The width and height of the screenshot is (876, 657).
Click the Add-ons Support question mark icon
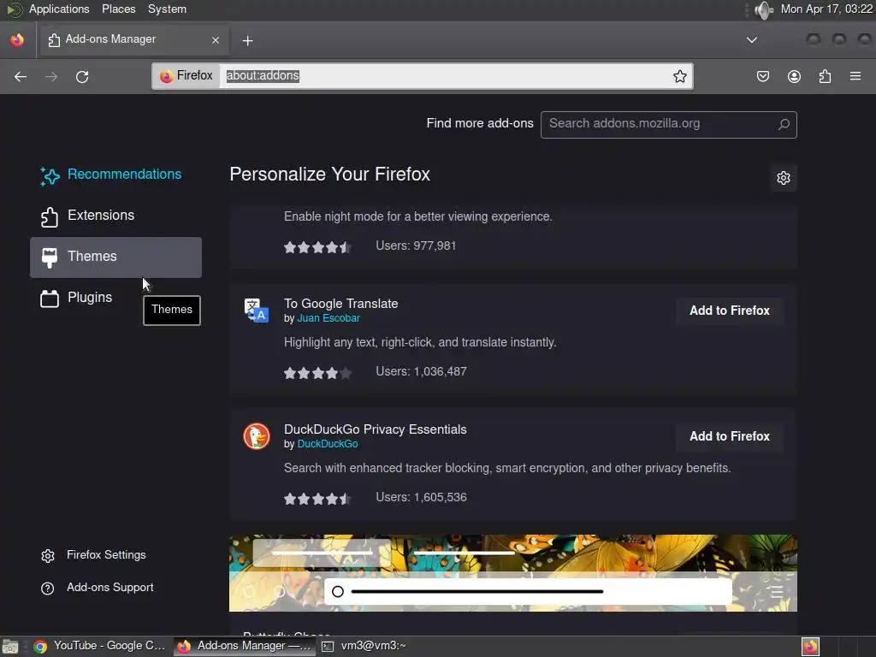coord(48,589)
